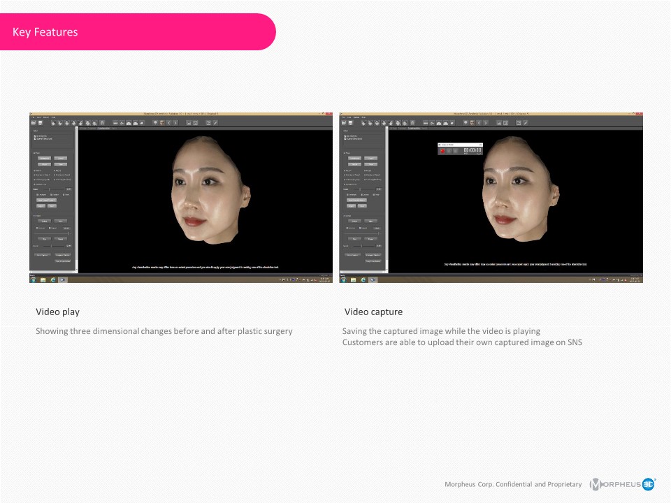671x503 pixels.
Task: Click open-folder icon in Video play toolbar
Action: pos(32,123)
